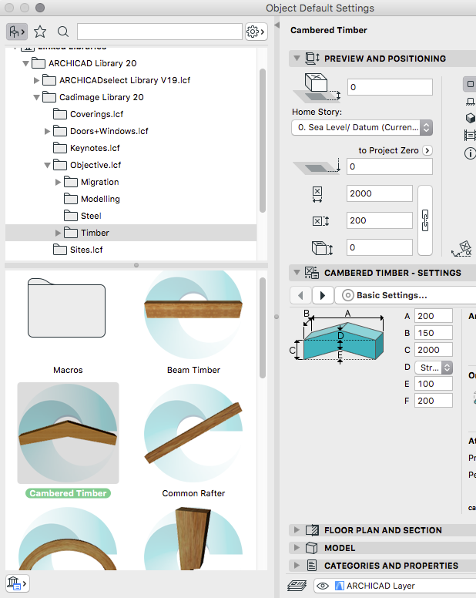Select the Common Rafter object thumbnail
Viewport: 476px width, 598px height.
coord(193,433)
